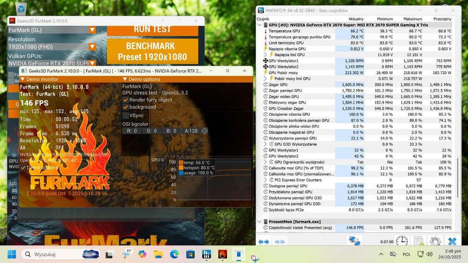Open Snipping Tool taskbar icon

coord(255,258)
